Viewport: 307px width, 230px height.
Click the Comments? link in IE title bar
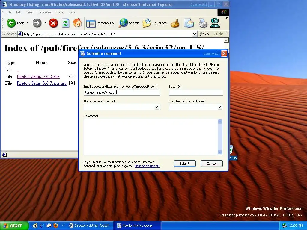point(198,4)
